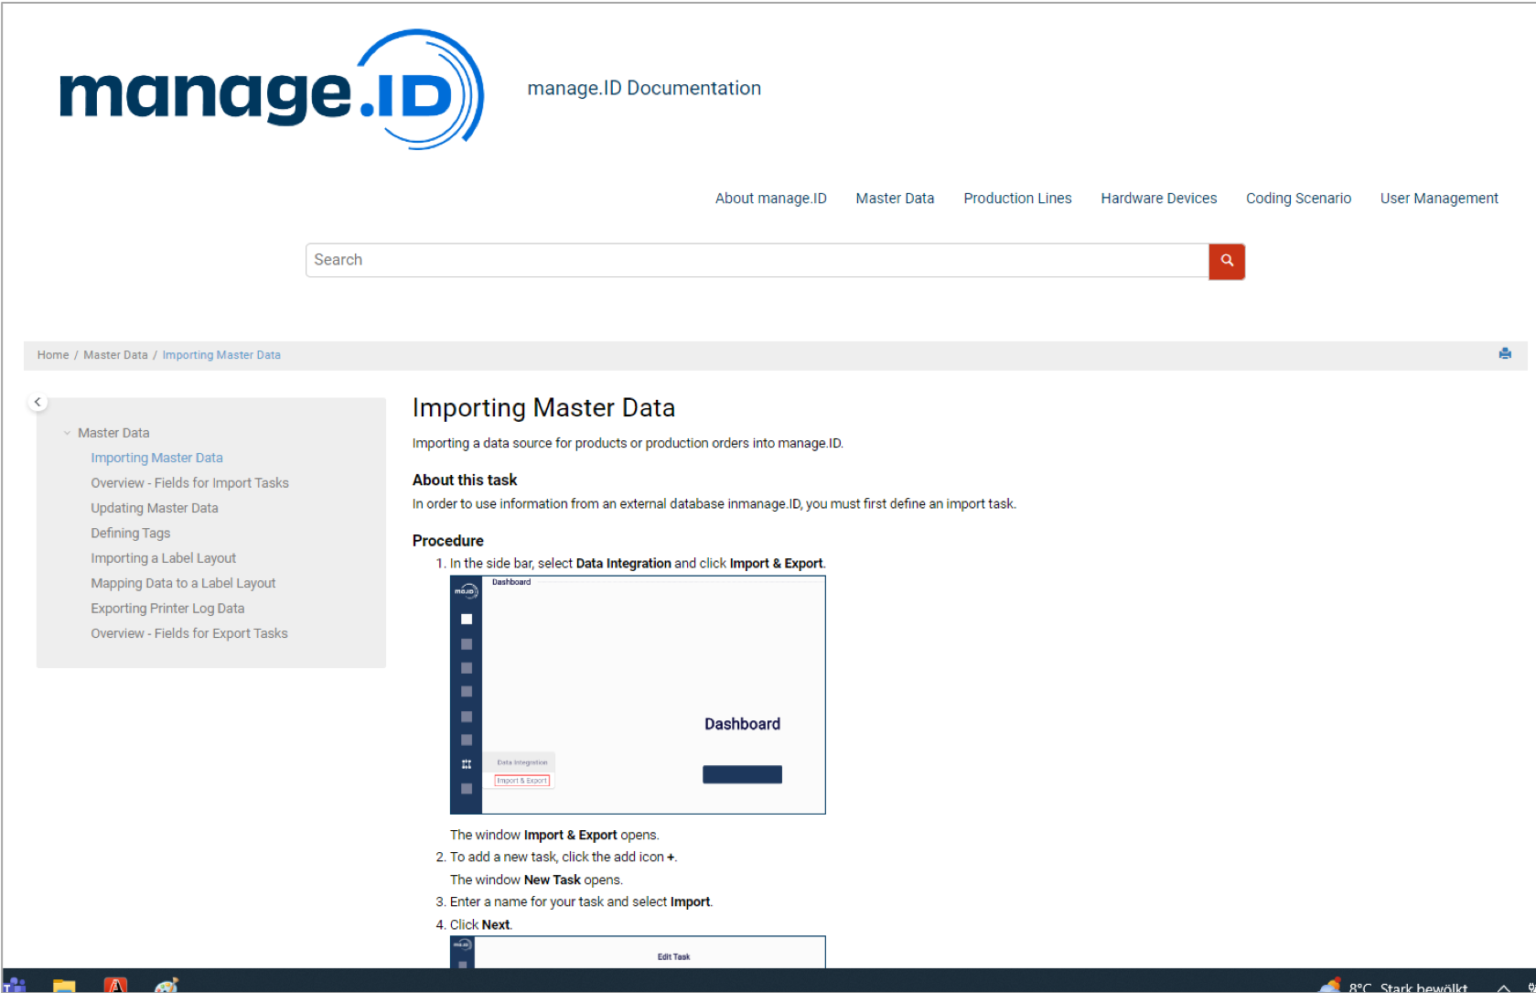The height and width of the screenshot is (993, 1536).
Task: Click the search magnifier button
Action: tap(1226, 262)
